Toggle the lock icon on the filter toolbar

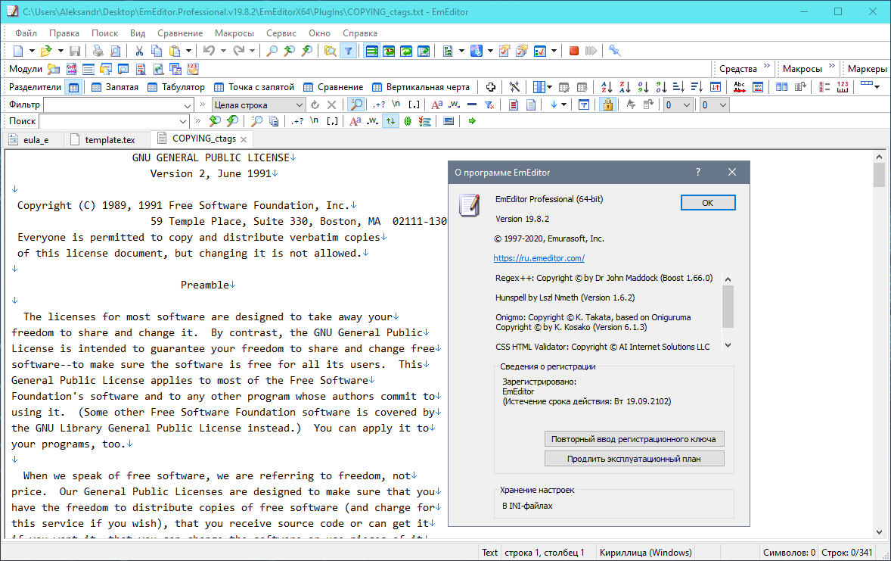pos(608,104)
